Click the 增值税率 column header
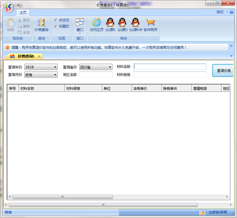Image resolution: width=237 pixels, height=218 pixels. click(x=206, y=88)
